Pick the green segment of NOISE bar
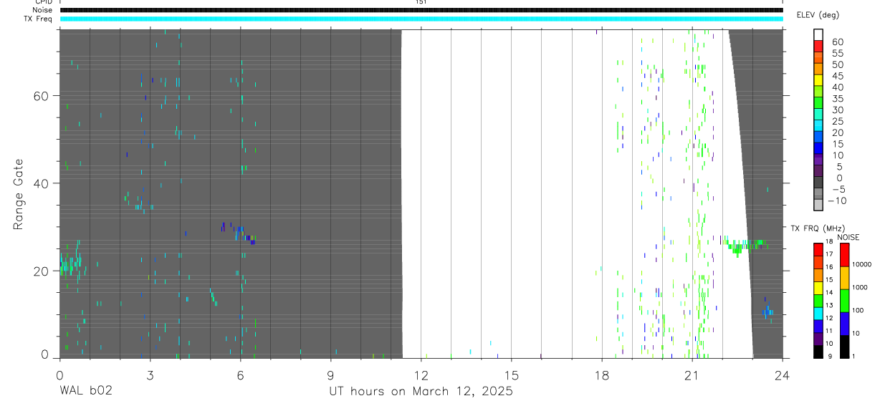Viewport: 880px width, 406px height. point(844,301)
